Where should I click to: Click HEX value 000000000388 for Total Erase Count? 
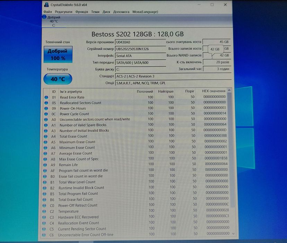point(216,136)
